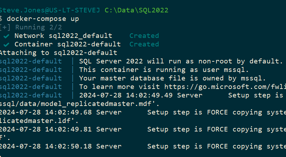
Task: Click the Network sql2022_default name
Action: click(63, 36)
